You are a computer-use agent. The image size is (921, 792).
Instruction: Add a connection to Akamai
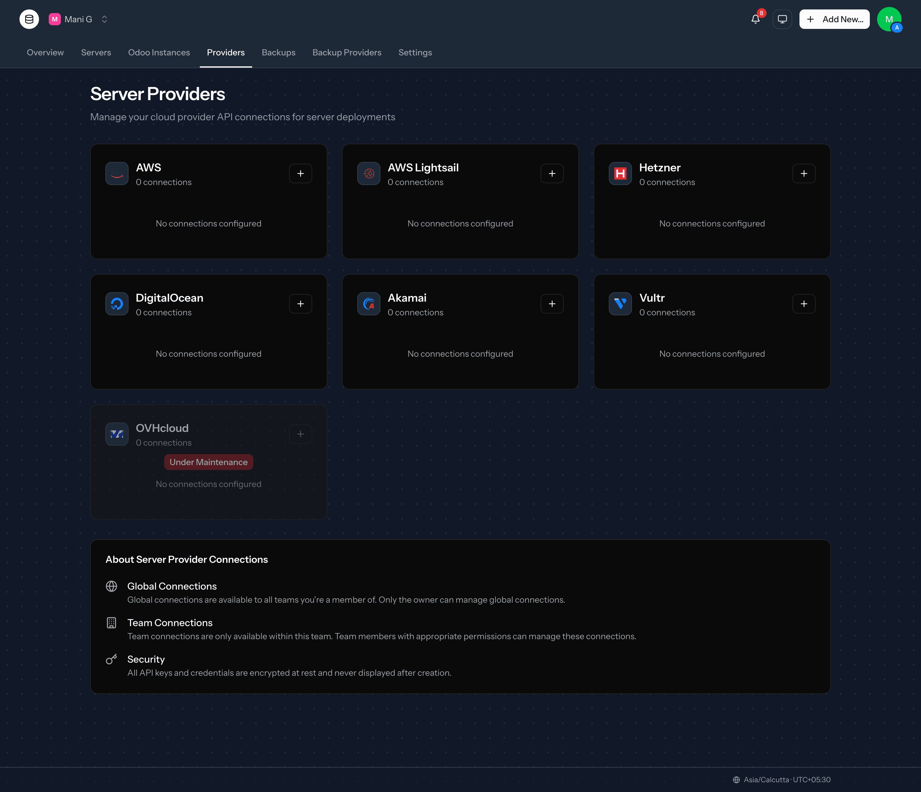pos(552,304)
